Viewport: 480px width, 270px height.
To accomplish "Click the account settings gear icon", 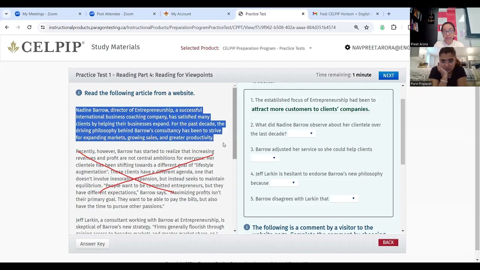I will point(348,48).
